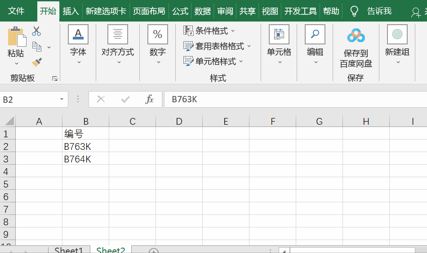Switch to the 开发工具 developer tab

(x=300, y=11)
